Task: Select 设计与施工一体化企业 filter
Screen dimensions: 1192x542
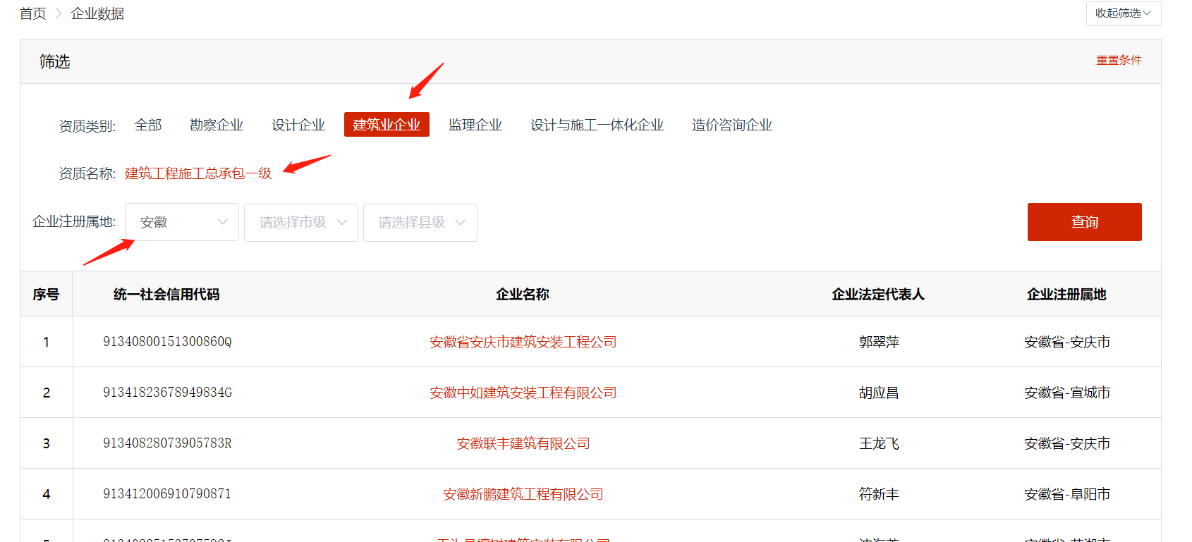Action: coord(597,125)
